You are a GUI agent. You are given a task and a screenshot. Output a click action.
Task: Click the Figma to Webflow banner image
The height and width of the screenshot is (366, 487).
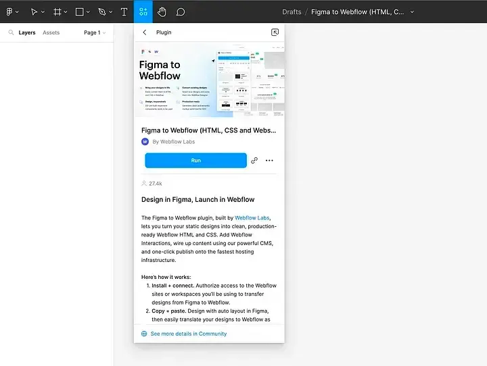point(209,80)
